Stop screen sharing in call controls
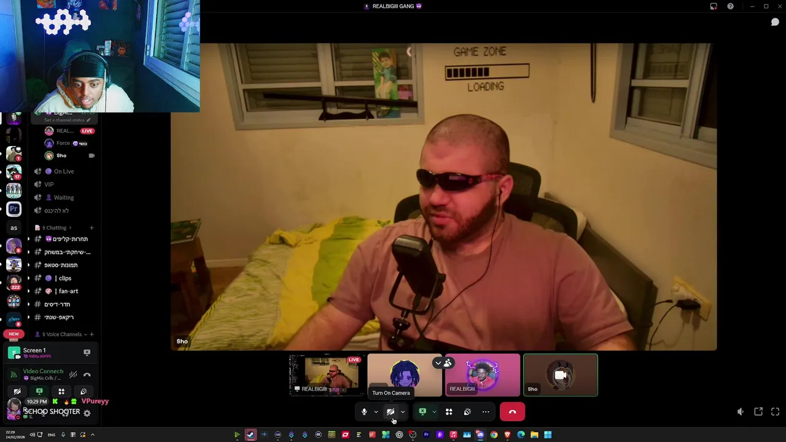This screenshot has width=786, height=442. click(422, 412)
